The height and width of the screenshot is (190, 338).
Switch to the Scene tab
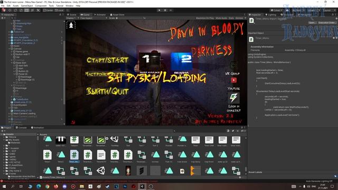[71, 15]
